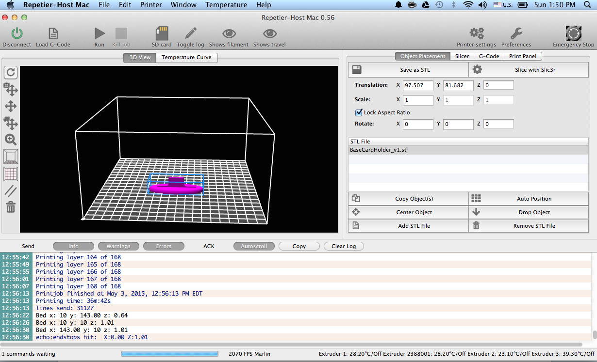
Task: Uncheck Lock Aspect Ratio
Action: 359,112
